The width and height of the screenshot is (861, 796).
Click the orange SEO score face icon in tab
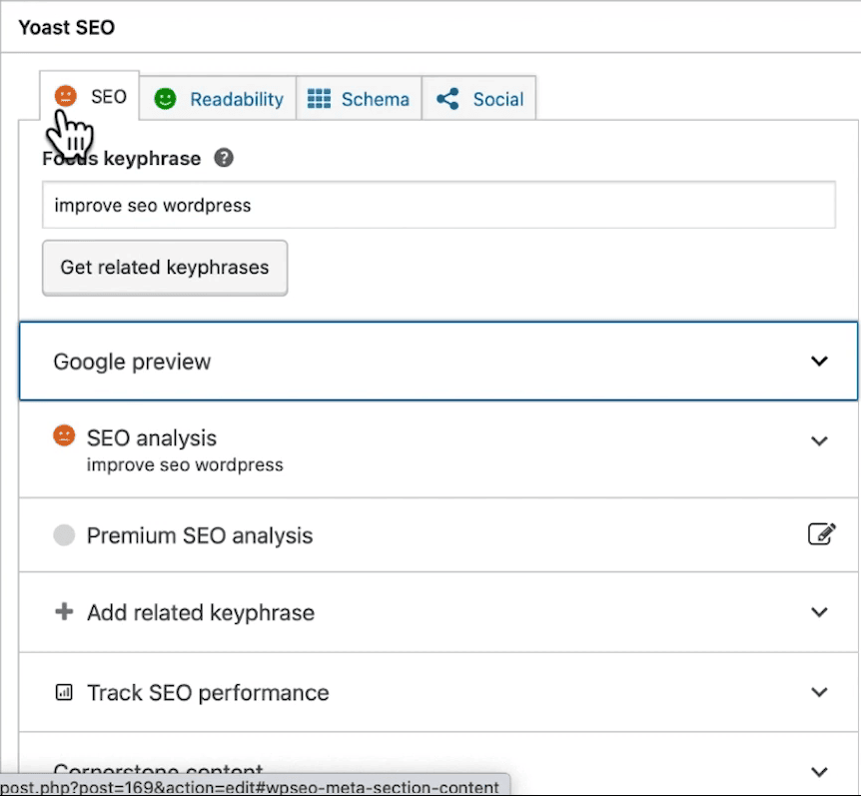65,96
